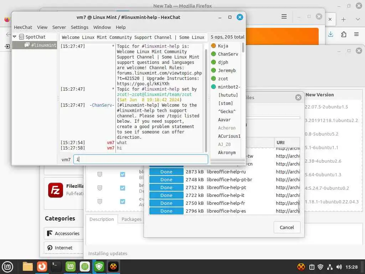Screen dimensions: 365x274
Task: Open the Window menu in HexChat
Action: pos(102,27)
